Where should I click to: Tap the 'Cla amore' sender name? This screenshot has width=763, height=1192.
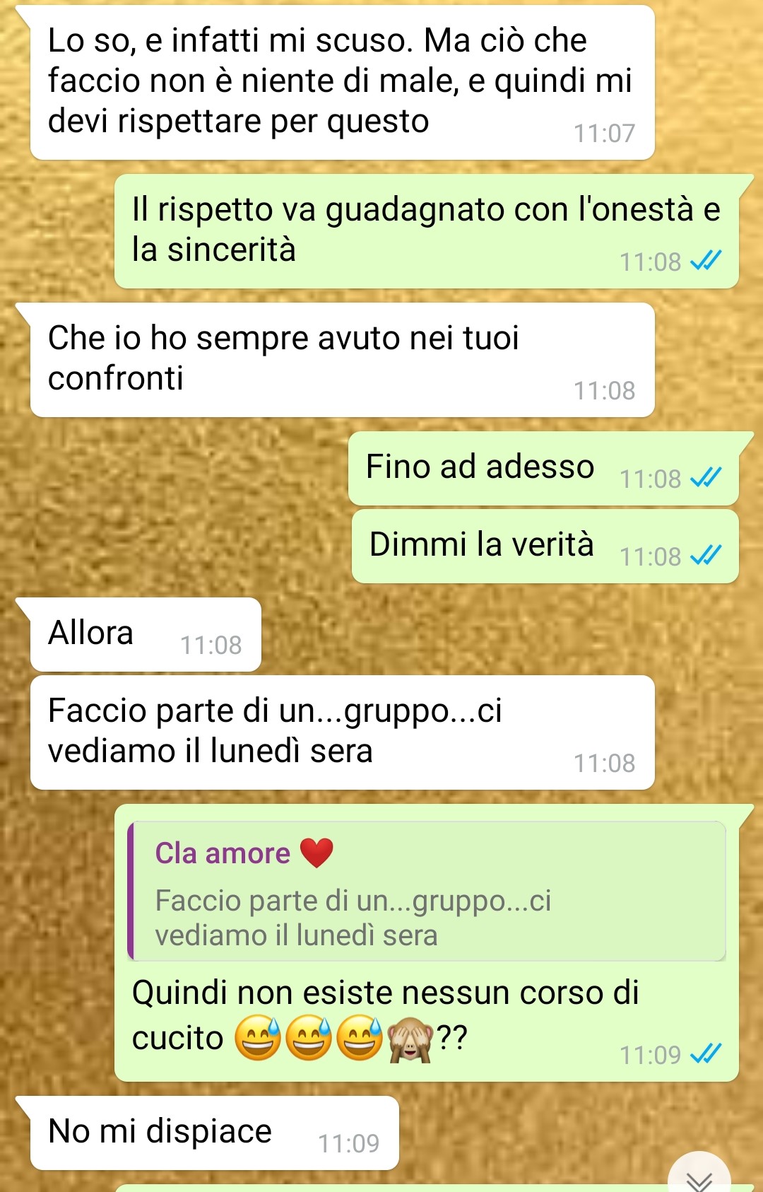click(x=223, y=853)
